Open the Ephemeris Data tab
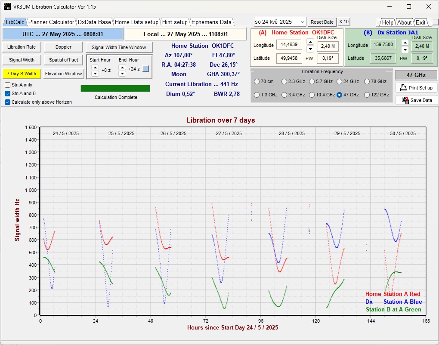Screen dimensions: 439x345 coord(211,22)
